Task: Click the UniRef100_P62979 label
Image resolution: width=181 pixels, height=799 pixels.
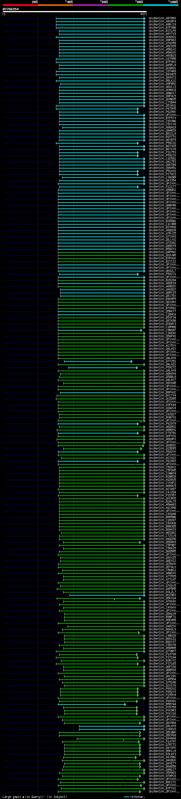Action: 162,423
